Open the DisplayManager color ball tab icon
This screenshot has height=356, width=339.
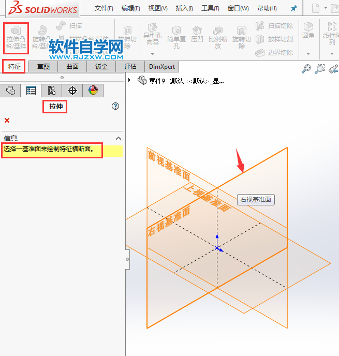[93, 91]
